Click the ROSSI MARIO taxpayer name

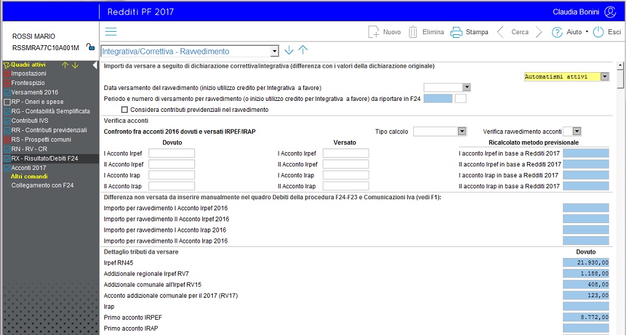click(34, 36)
